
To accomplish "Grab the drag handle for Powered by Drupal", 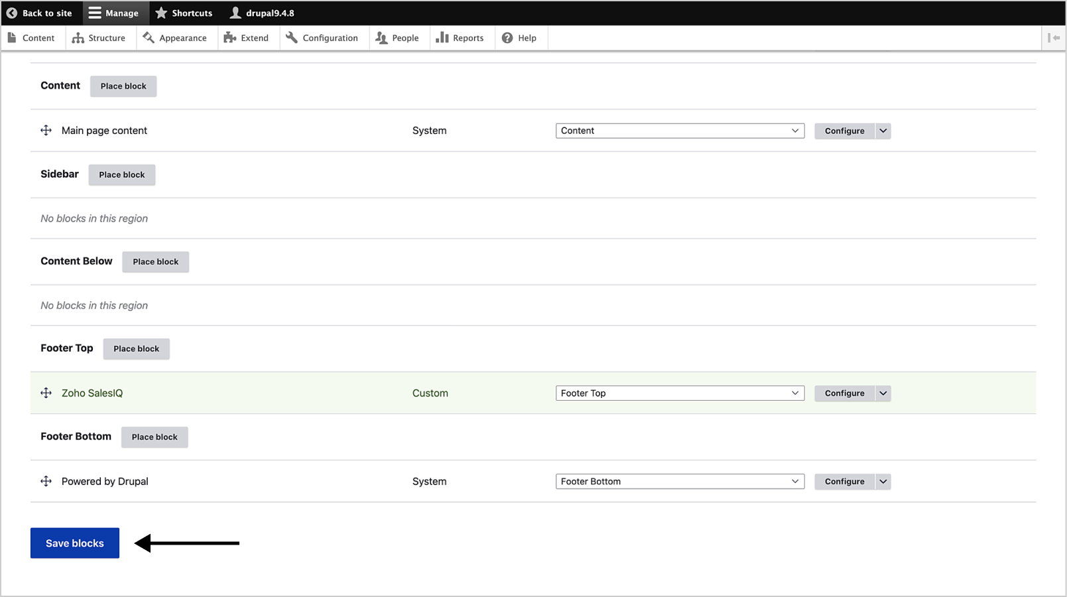I will coord(46,482).
